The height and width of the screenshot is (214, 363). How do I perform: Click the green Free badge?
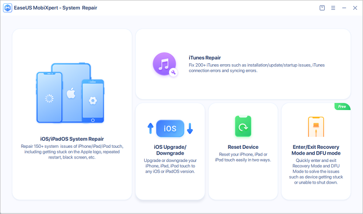(x=342, y=107)
